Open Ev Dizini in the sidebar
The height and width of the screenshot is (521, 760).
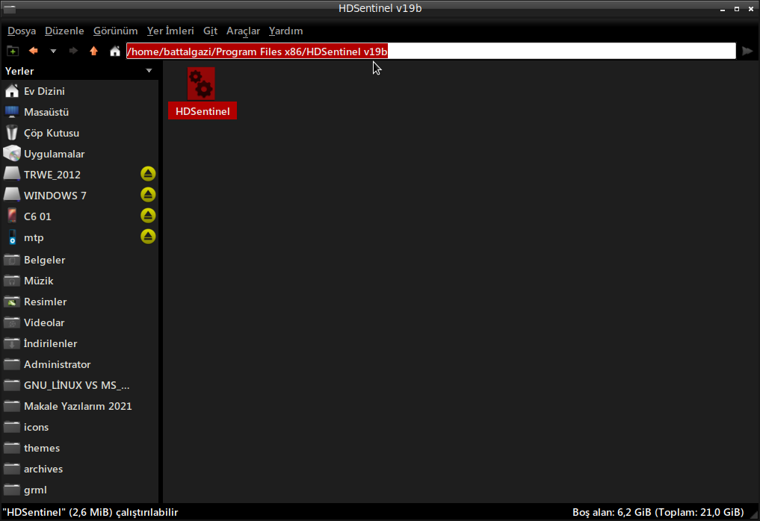point(79,91)
